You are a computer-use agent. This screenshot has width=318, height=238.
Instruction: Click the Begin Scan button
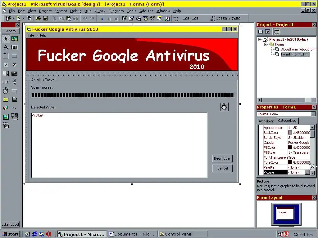click(x=222, y=158)
